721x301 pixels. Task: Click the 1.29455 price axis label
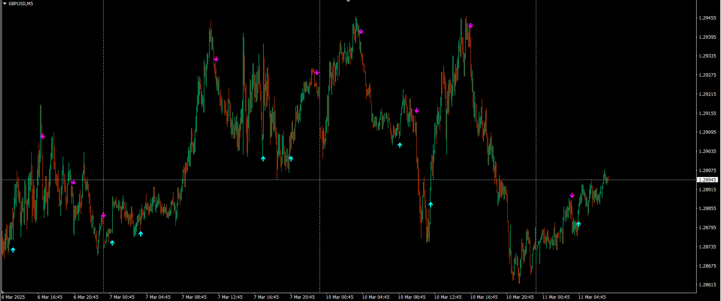[707, 18]
